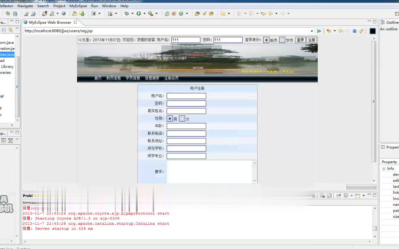
Task: Open the main toolbar Back history dropdown
Action: coord(276,14)
